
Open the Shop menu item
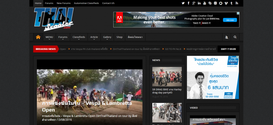click(x=119, y=37)
